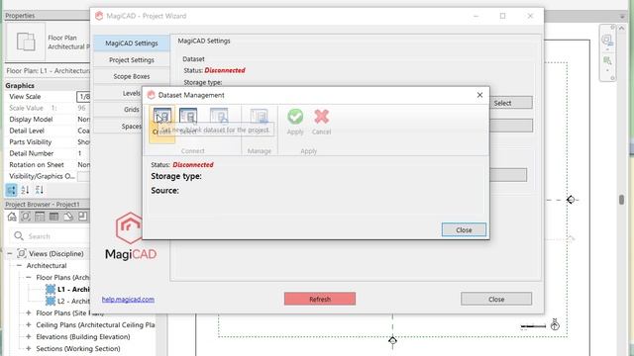634x356 pixels.
Task: Open the Project Settings tab
Action: (x=132, y=59)
